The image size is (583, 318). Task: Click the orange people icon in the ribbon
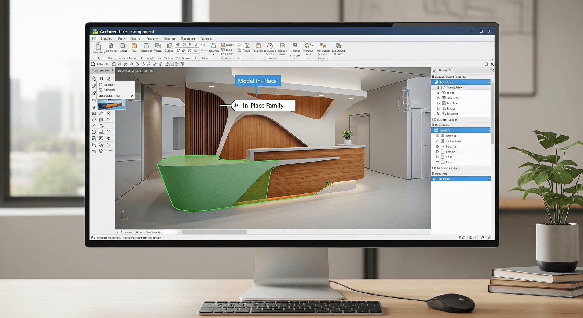tap(323, 46)
